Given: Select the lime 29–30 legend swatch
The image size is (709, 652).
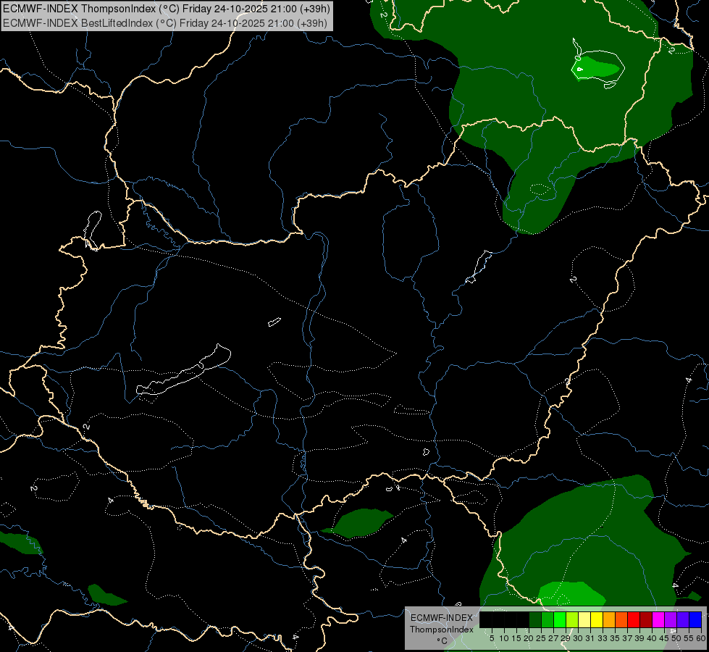Looking at the screenshot, I should pyautogui.click(x=572, y=619).
